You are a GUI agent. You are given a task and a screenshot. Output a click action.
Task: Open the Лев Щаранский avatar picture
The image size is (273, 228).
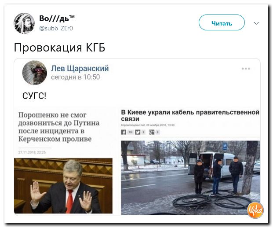(x=34, y=73)
